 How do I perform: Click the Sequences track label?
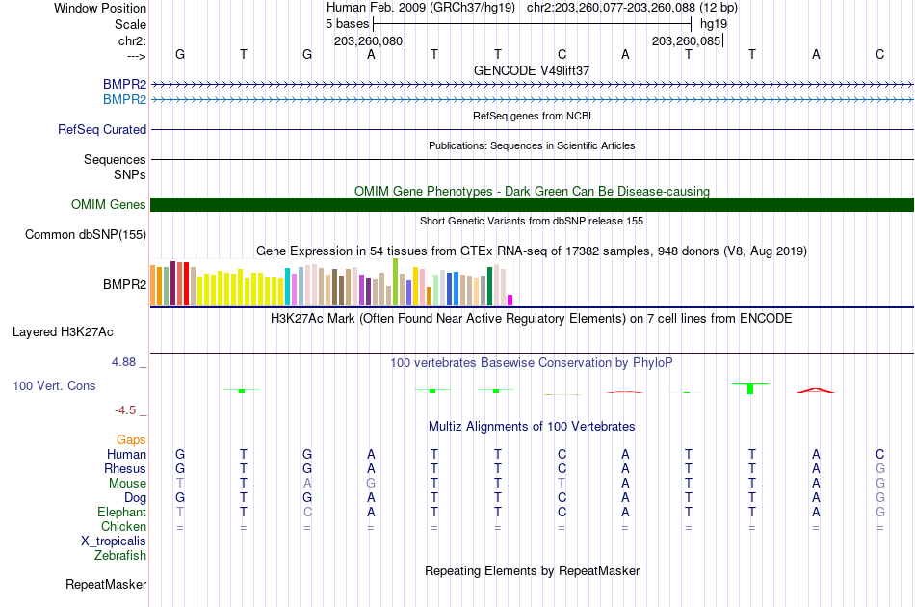115,159
